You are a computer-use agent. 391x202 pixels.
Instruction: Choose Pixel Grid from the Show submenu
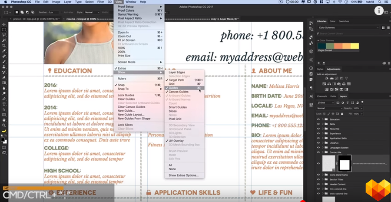[x=175, y=119]
